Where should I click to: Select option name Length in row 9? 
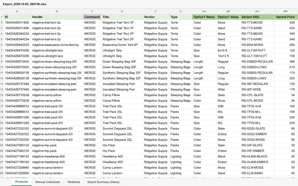pos(204,61)
